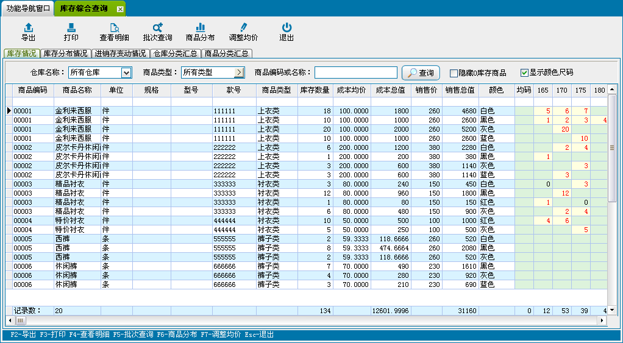Toggle 隐藏0库存商品 checkbox
The width and height of the screenshot is (623, 343).
point(454,73)
